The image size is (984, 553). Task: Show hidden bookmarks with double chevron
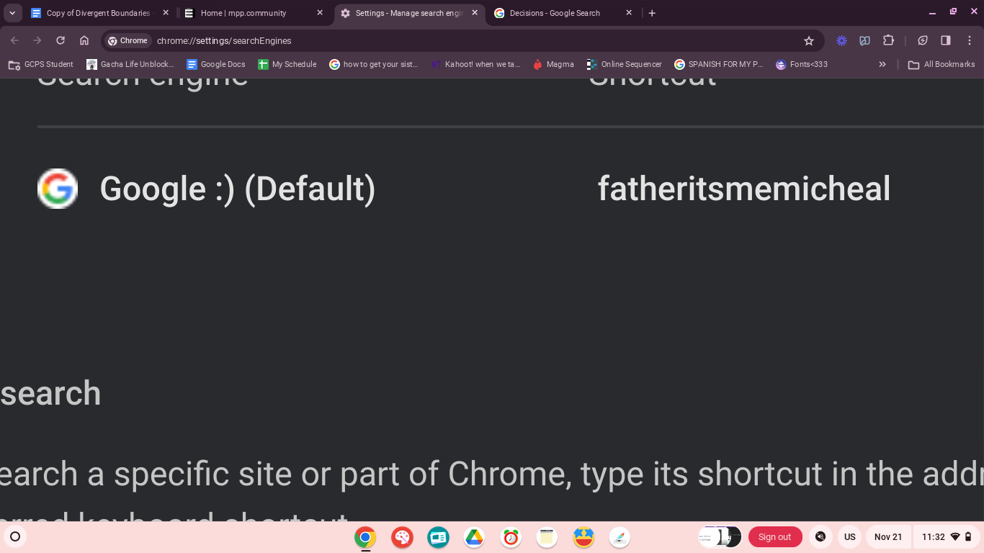[x=882, y=64]
